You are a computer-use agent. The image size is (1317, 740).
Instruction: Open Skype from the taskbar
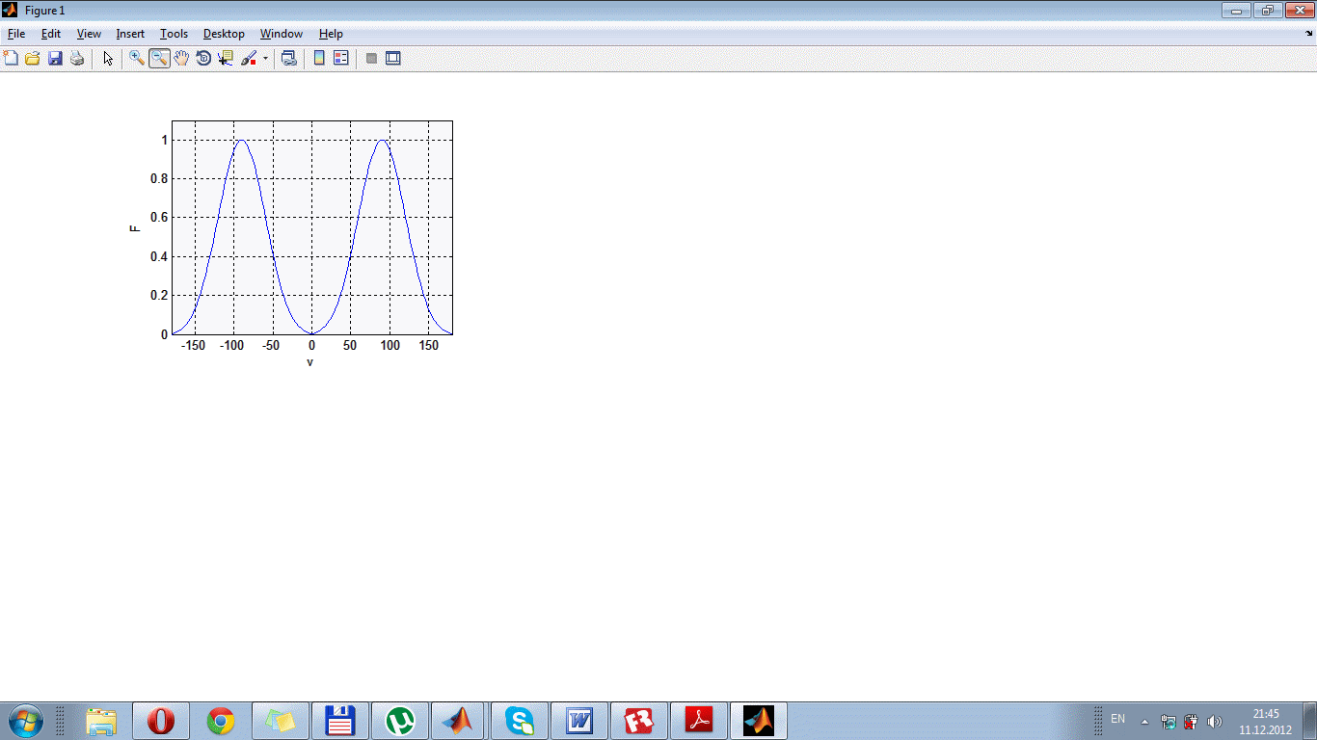520,721
